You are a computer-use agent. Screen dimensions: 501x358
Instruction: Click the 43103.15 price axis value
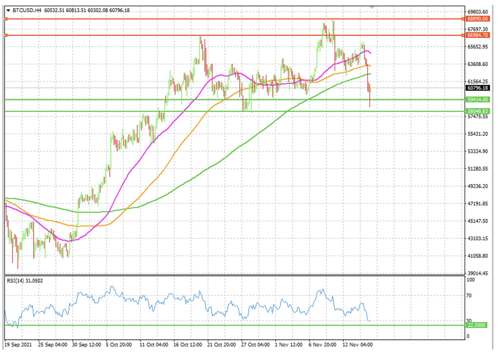pos(478,238)
